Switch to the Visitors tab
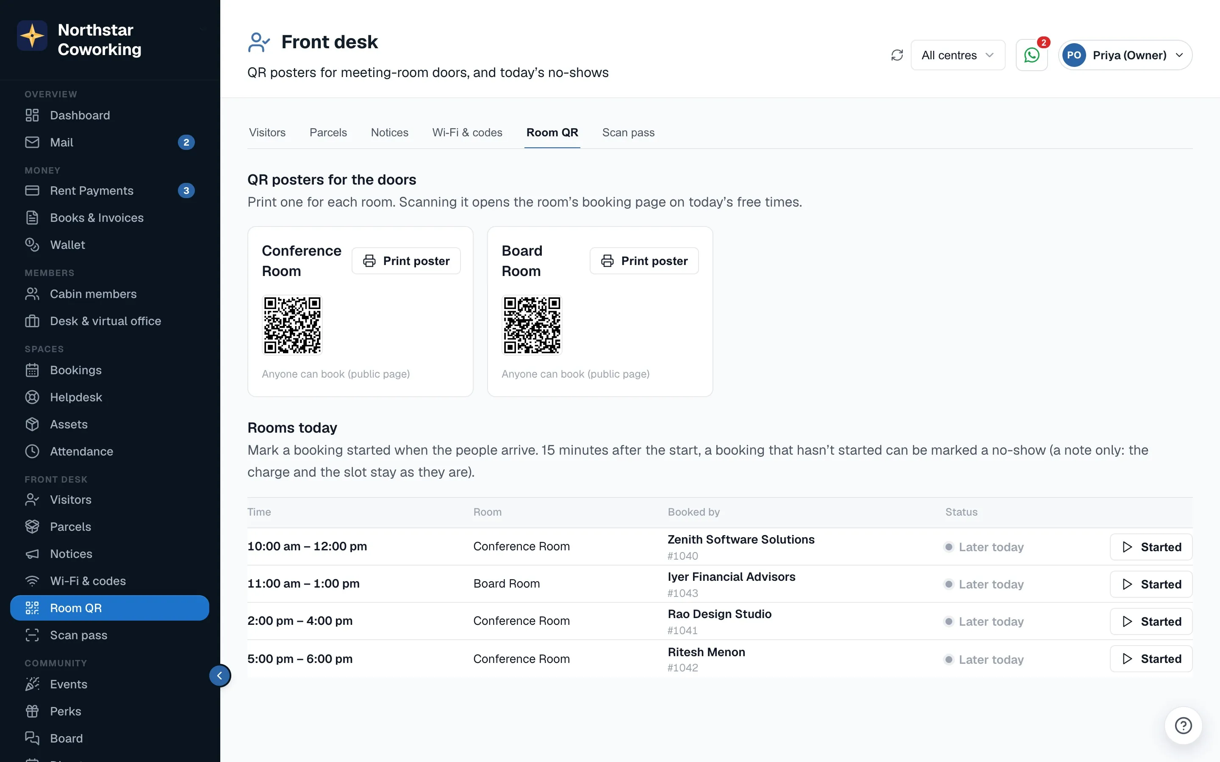 pyautogui.click(x=267, y=133)
